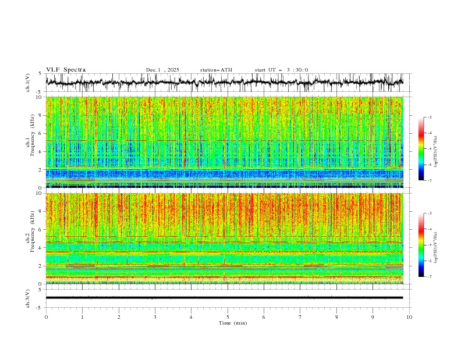461x356 pixels.
Task: Click the "station=ATH" label
Action: click(x=216, y=70)
